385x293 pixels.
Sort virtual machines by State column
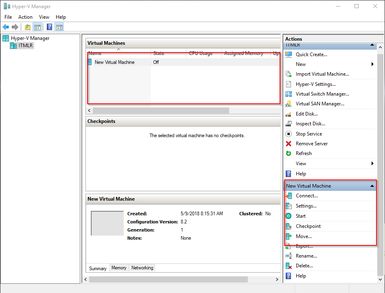click(x=168, y=53)
